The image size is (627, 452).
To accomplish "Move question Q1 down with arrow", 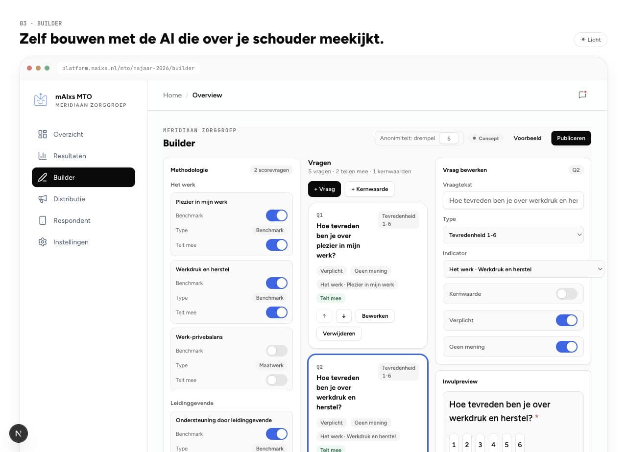I will [344, 316].
